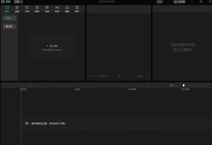Click the 导出 export button
The height and width of the screenshot is (145, 212).
[x=160, y=2]
